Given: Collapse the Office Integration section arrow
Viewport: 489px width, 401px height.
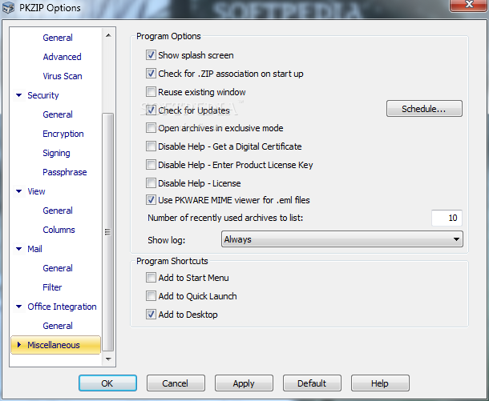Looking at the screenshot, I should (x=18, y=307).
